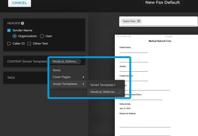Enable the Other Text checkbox

click(x=29, y=44)
